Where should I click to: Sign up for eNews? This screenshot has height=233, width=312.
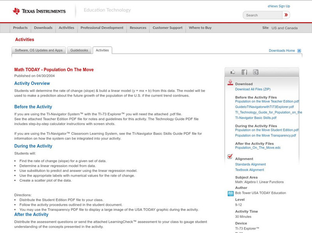pos(279,6)
